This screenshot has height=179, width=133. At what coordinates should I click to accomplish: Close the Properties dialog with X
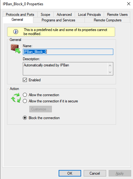129,4
